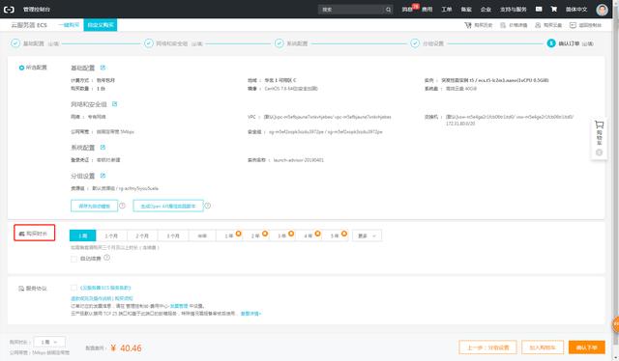Click the save as launch template button
The width and height of the screenshot is (619, 361).
pyautogui.click(x=94, y=206)
